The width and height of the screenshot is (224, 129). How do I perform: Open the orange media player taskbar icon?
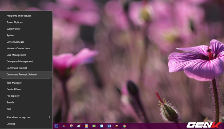tap(86, 126)
